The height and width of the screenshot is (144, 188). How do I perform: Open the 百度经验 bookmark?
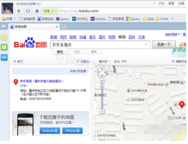(x=45, y=19)
